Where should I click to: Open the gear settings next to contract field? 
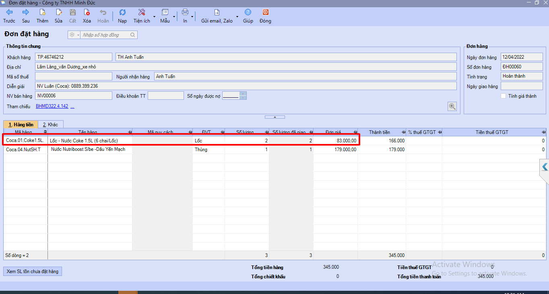pos(72,35)
